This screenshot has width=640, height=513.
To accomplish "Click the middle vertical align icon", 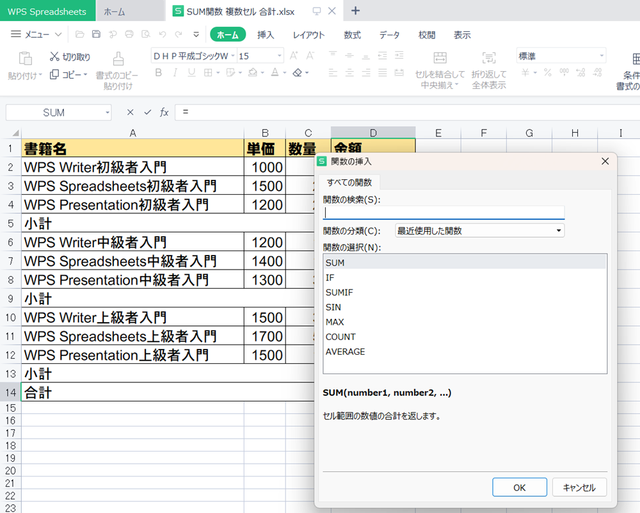I will pos(349,55).
